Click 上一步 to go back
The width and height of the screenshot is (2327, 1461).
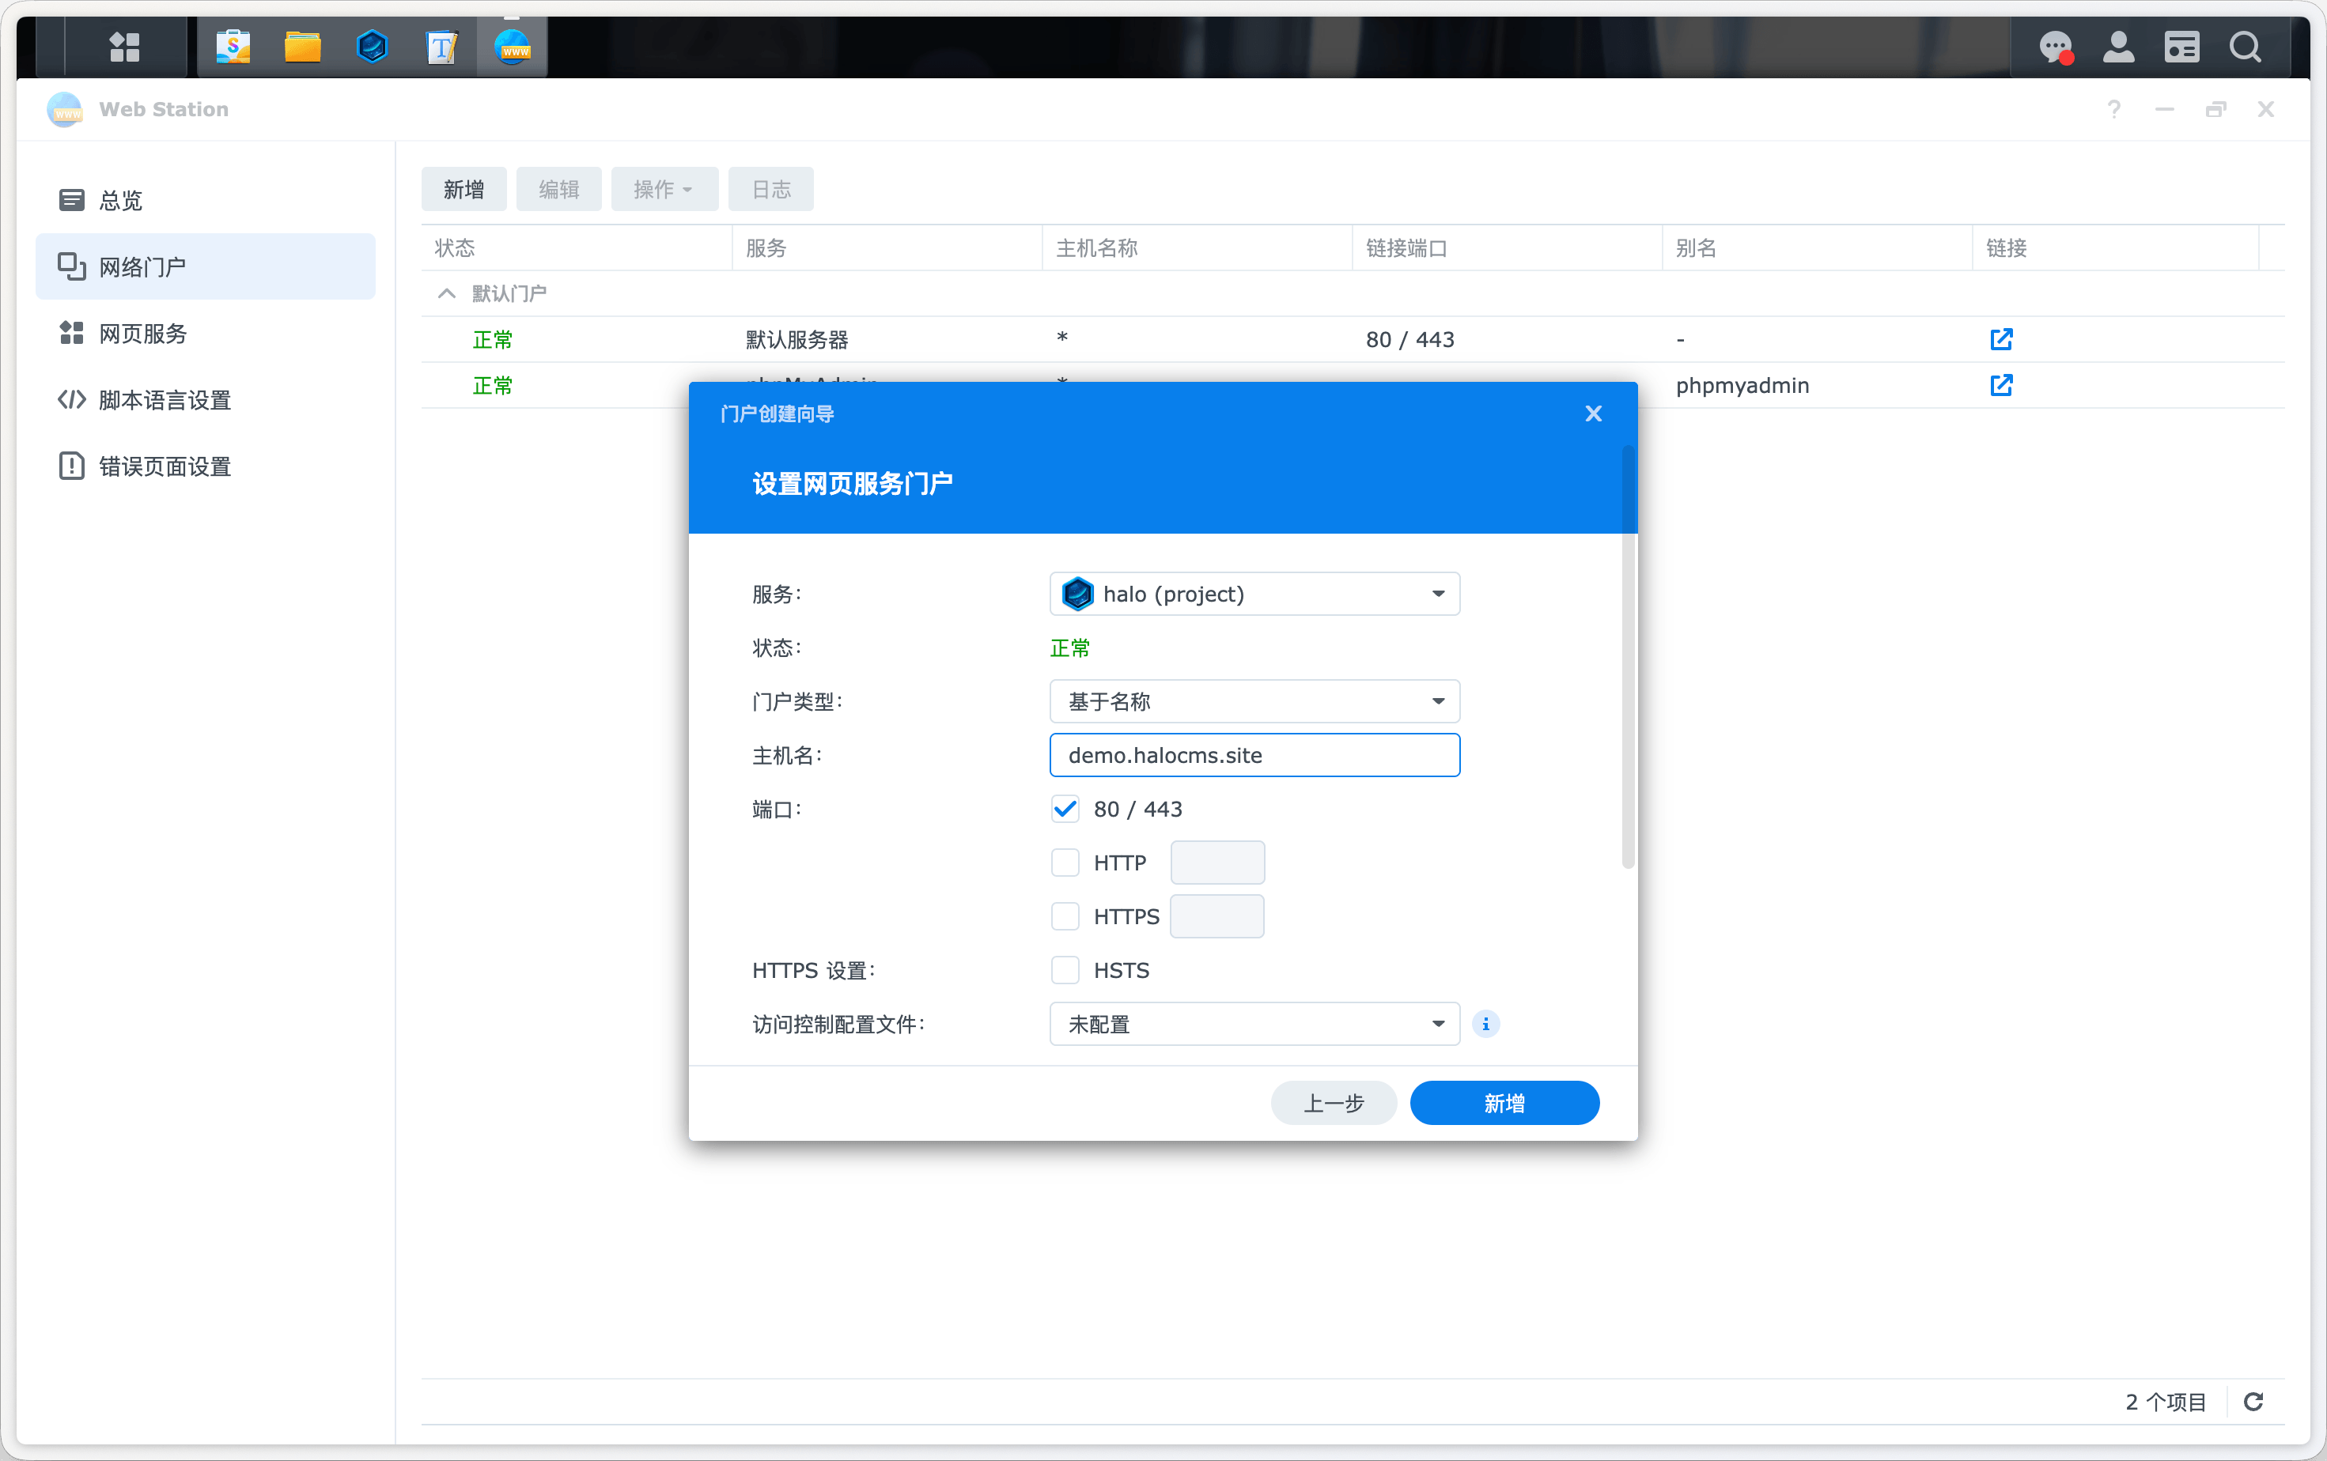(x=1334, y=1103)
